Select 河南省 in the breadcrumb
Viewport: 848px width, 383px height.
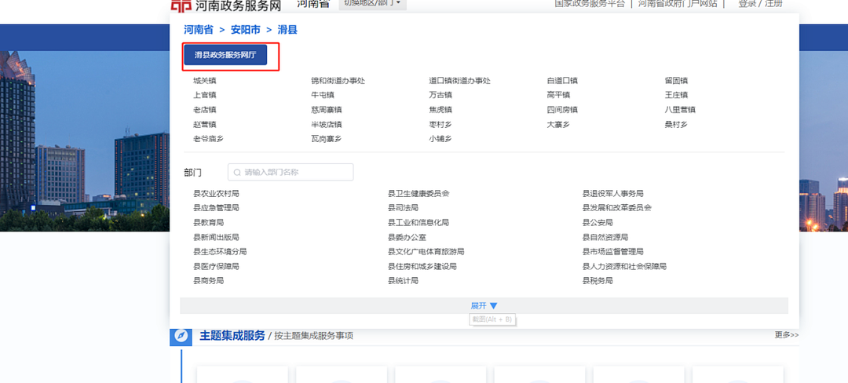198,30
